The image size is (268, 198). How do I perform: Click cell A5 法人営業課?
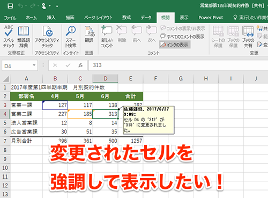click(26, 123)
